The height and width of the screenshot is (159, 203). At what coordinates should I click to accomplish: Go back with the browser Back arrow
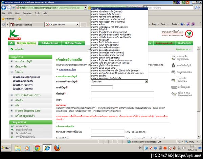click(4, 8)
